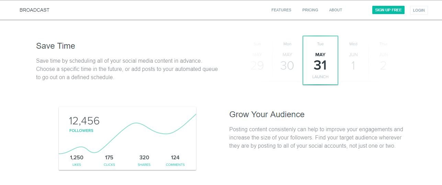
Task: Click the Save Time heading
Action: point(56,46)
